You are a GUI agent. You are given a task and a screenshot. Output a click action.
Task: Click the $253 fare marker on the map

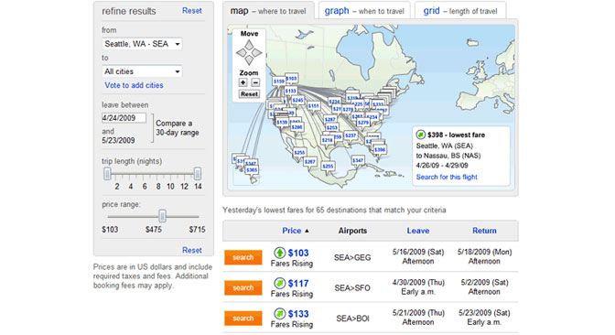[332, 127]
